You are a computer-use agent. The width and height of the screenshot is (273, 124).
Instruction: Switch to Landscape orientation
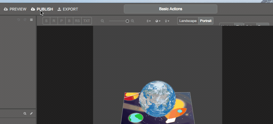pyautogui.click(x=188, y=21)
